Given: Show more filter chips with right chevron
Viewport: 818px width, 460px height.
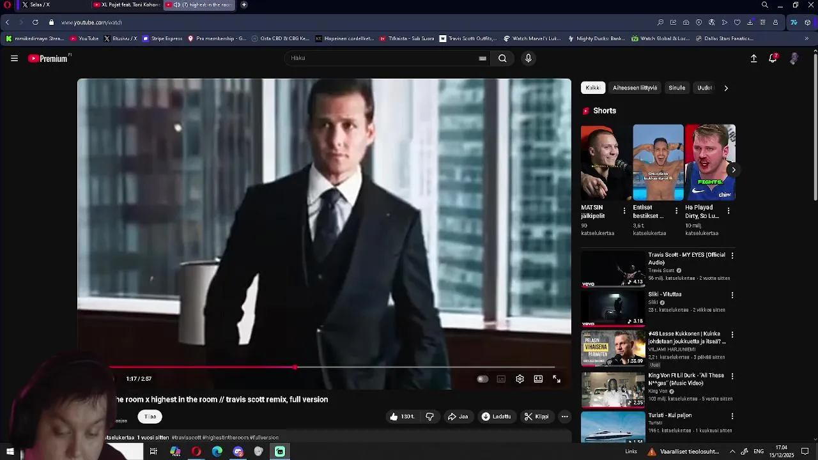Looking at the screenshot, I should click(x=726, y=88).
